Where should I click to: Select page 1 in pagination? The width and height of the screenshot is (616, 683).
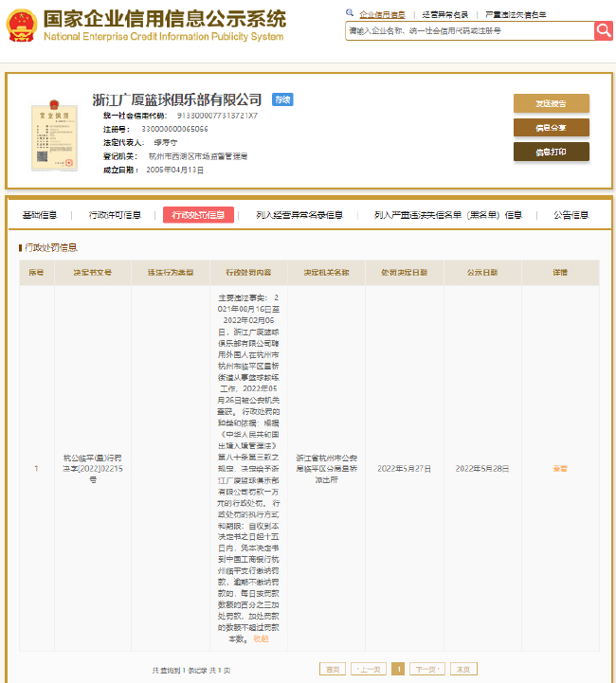pos(398,669)
